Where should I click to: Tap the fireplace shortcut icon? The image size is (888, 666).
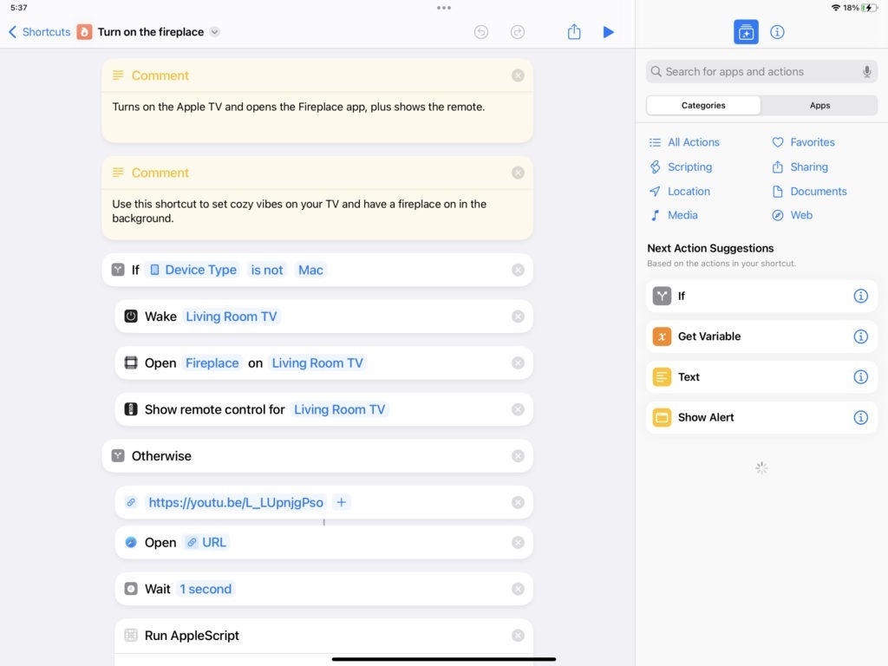[x=84, y=32]
